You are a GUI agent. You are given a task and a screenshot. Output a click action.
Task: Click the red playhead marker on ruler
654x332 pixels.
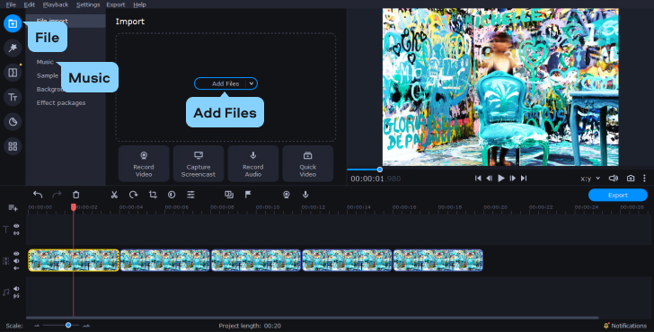[x=74, y=207]
